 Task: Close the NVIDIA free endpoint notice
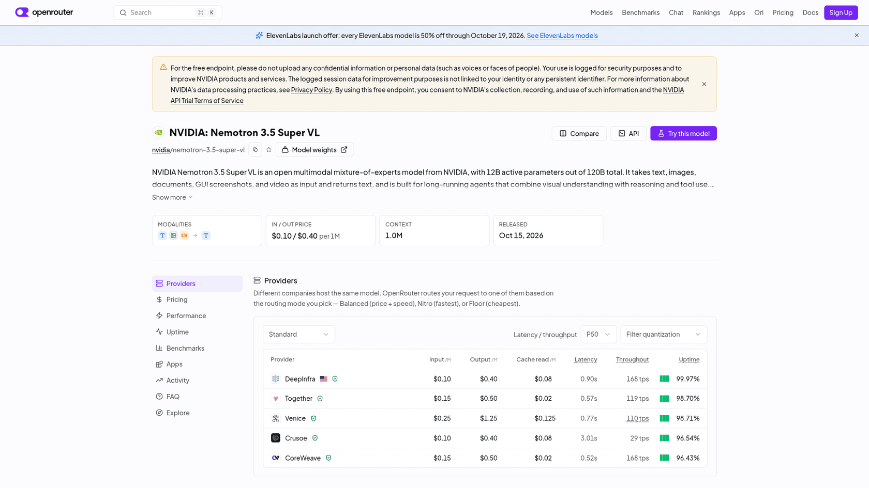pos(704,84)
